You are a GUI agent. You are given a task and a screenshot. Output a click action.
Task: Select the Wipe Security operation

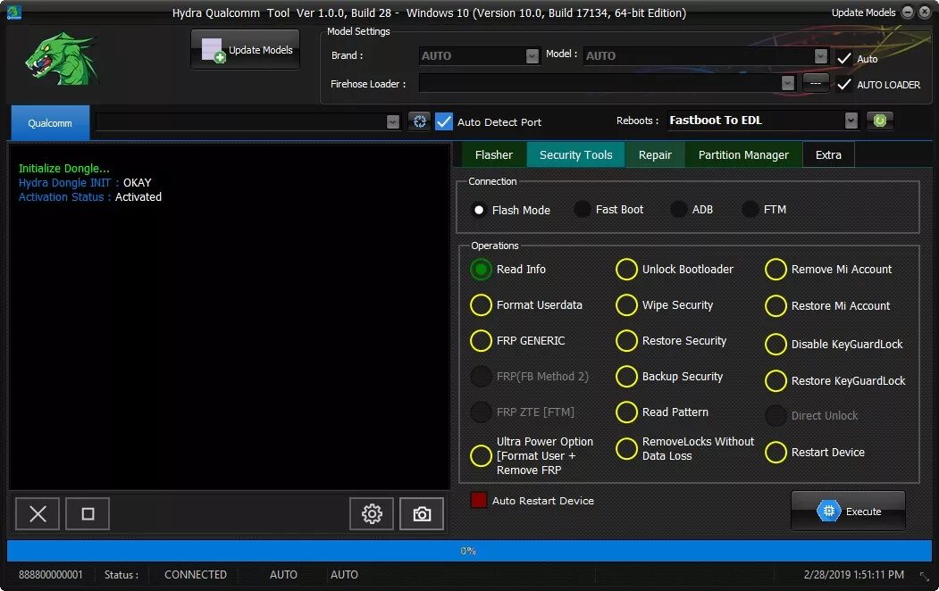tap(626, 305)
